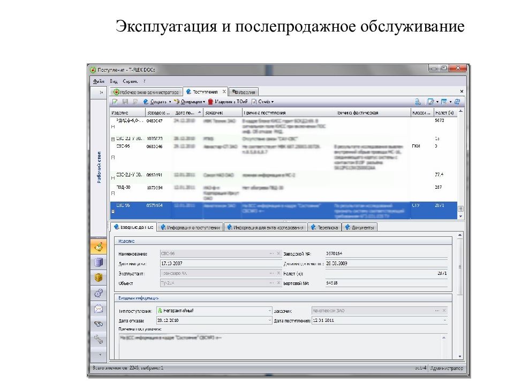Sort by Причина фактическая column header
The image size is (514, 385).
373,113
